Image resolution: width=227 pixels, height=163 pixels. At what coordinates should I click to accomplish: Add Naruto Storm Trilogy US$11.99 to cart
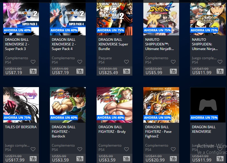[x=220, y=71]
